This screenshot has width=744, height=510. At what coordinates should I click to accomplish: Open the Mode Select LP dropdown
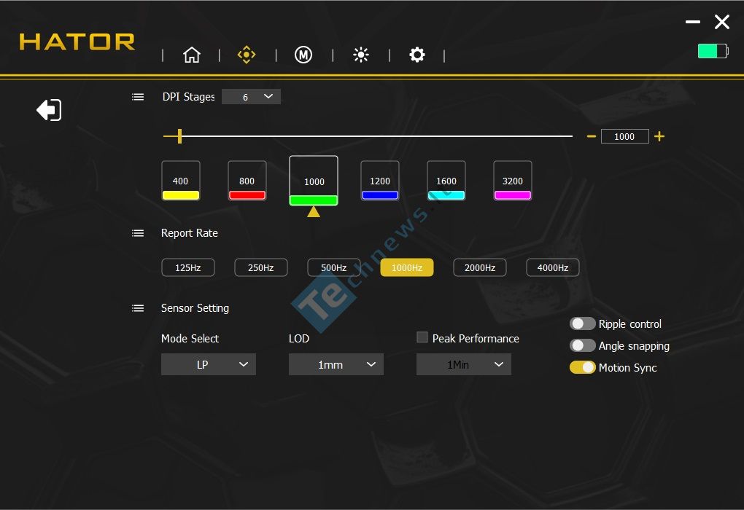[x=209, y=364]
